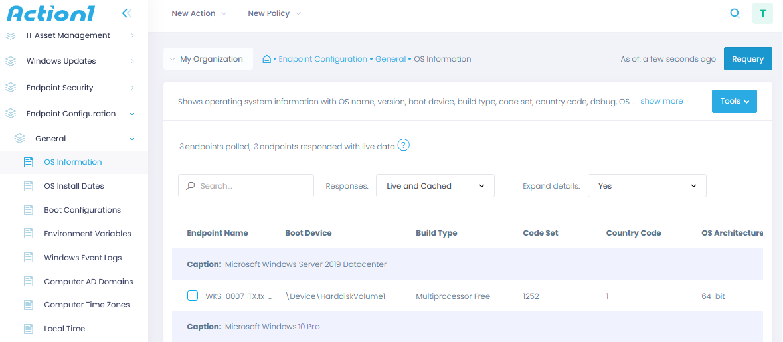Click the Action1 logo

pos(50,13)
